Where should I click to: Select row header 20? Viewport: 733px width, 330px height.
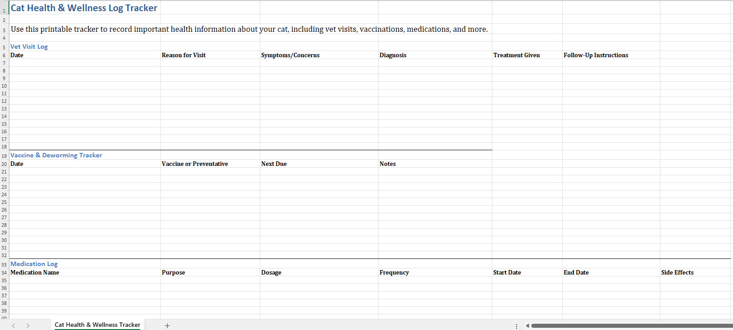coord(4,164)
